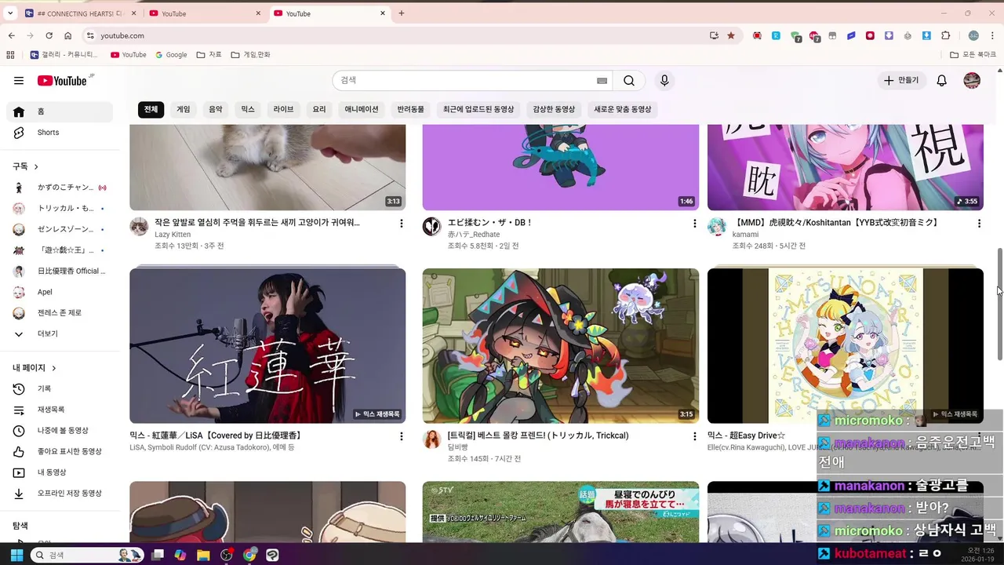Click the 만들기 create button
The height and width of the screenshot is (565, 1004).
click(900, 81)
